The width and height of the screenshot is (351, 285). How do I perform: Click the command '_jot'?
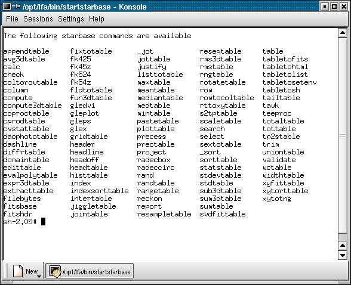[x=145, y=51]
